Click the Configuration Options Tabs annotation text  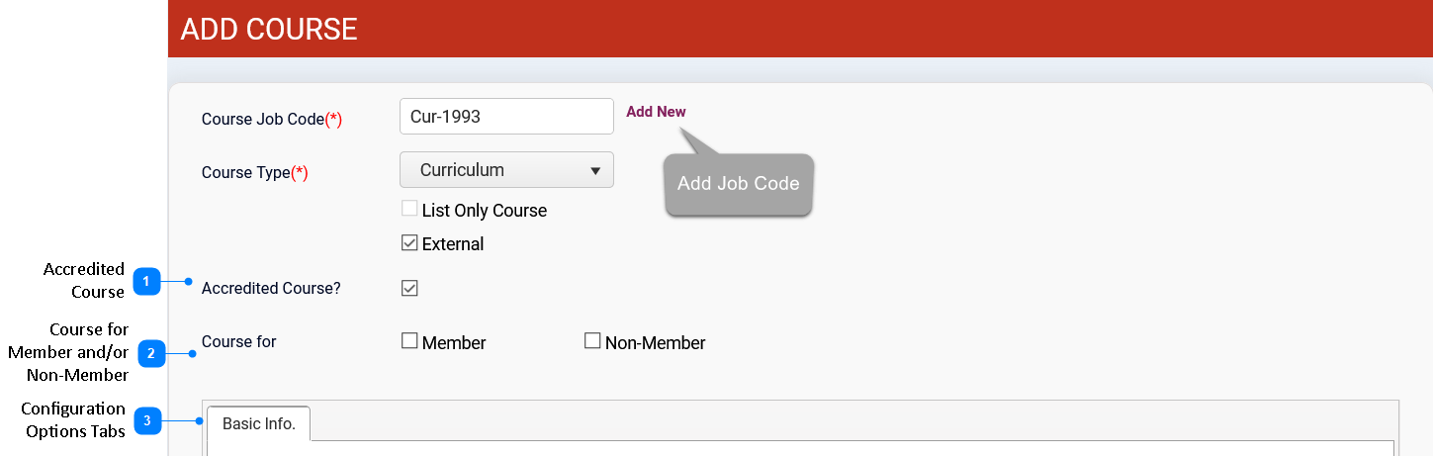pos(73,420)
